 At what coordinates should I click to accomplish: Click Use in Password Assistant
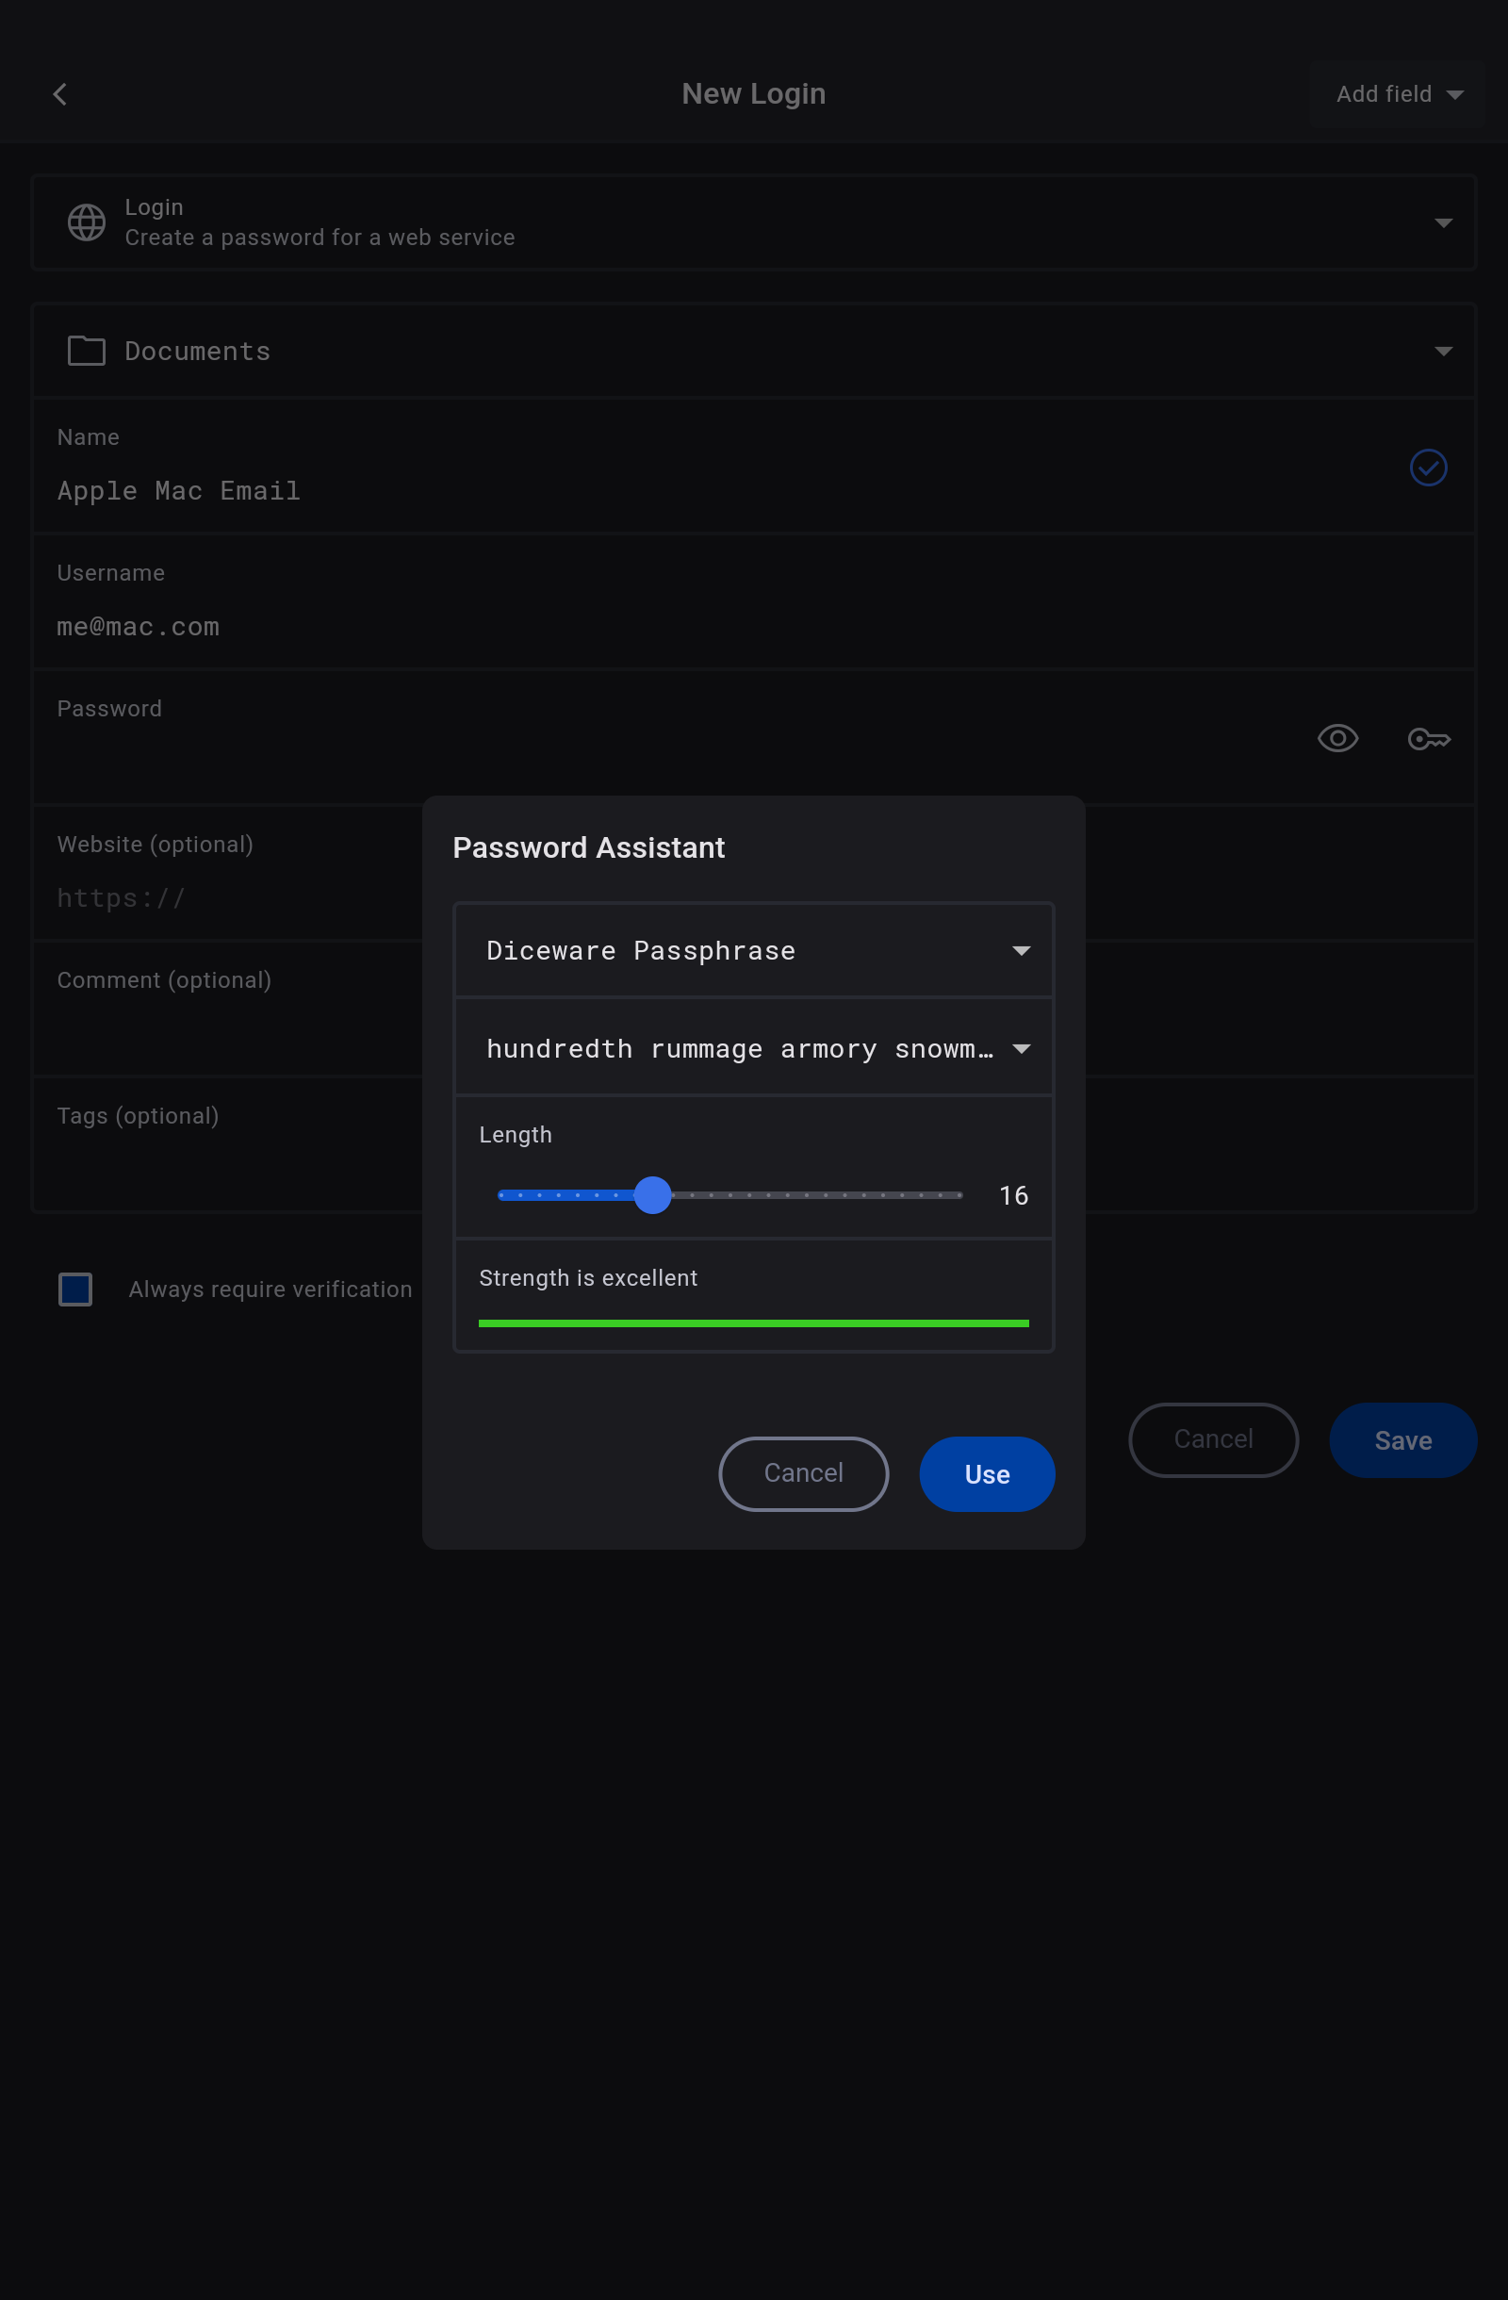(985, 1473)
